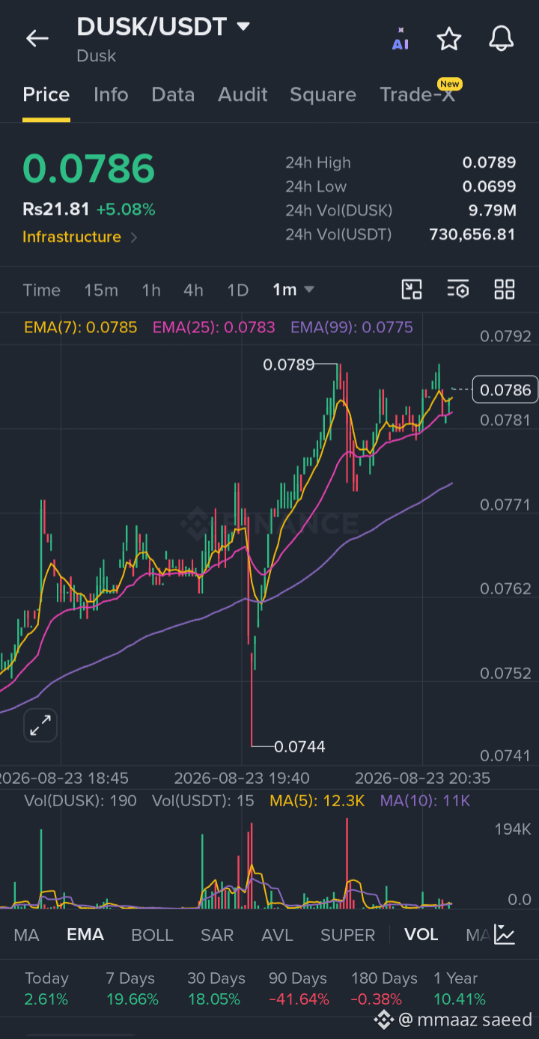The image size is (539, 1039).
Task: Open the 1m interval dropdown
Action: (x=293, y=290)
